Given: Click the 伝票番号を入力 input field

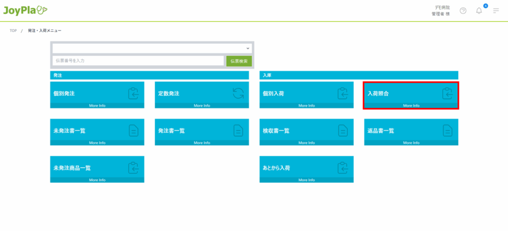Looking at the screenshot, I should 138,60.
